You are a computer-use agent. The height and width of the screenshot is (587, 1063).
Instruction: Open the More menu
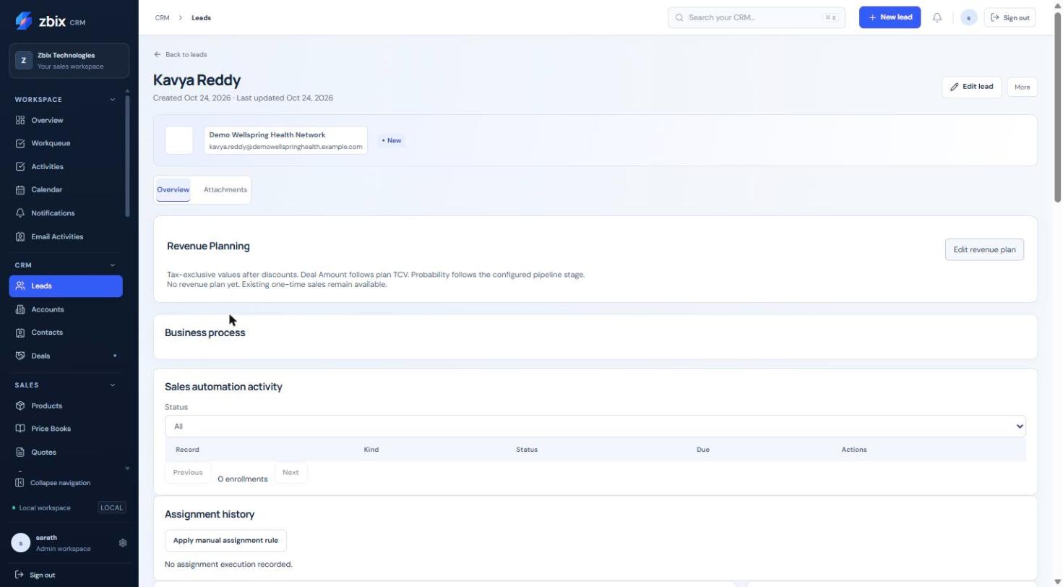pos(1022,87)
